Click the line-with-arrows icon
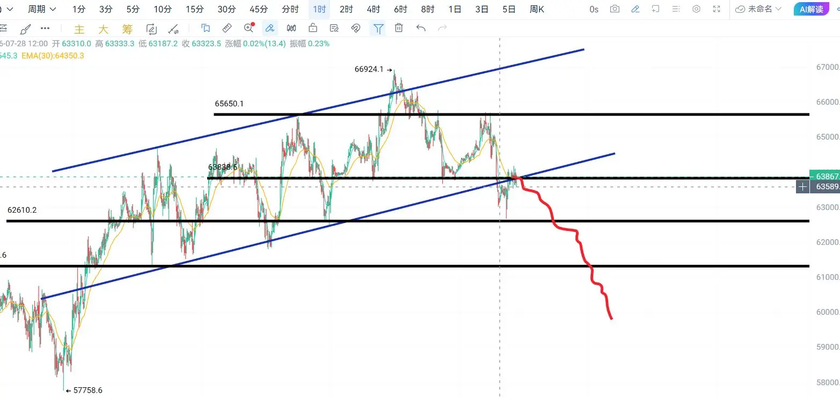Screen dimensions: 840x398 173,29
